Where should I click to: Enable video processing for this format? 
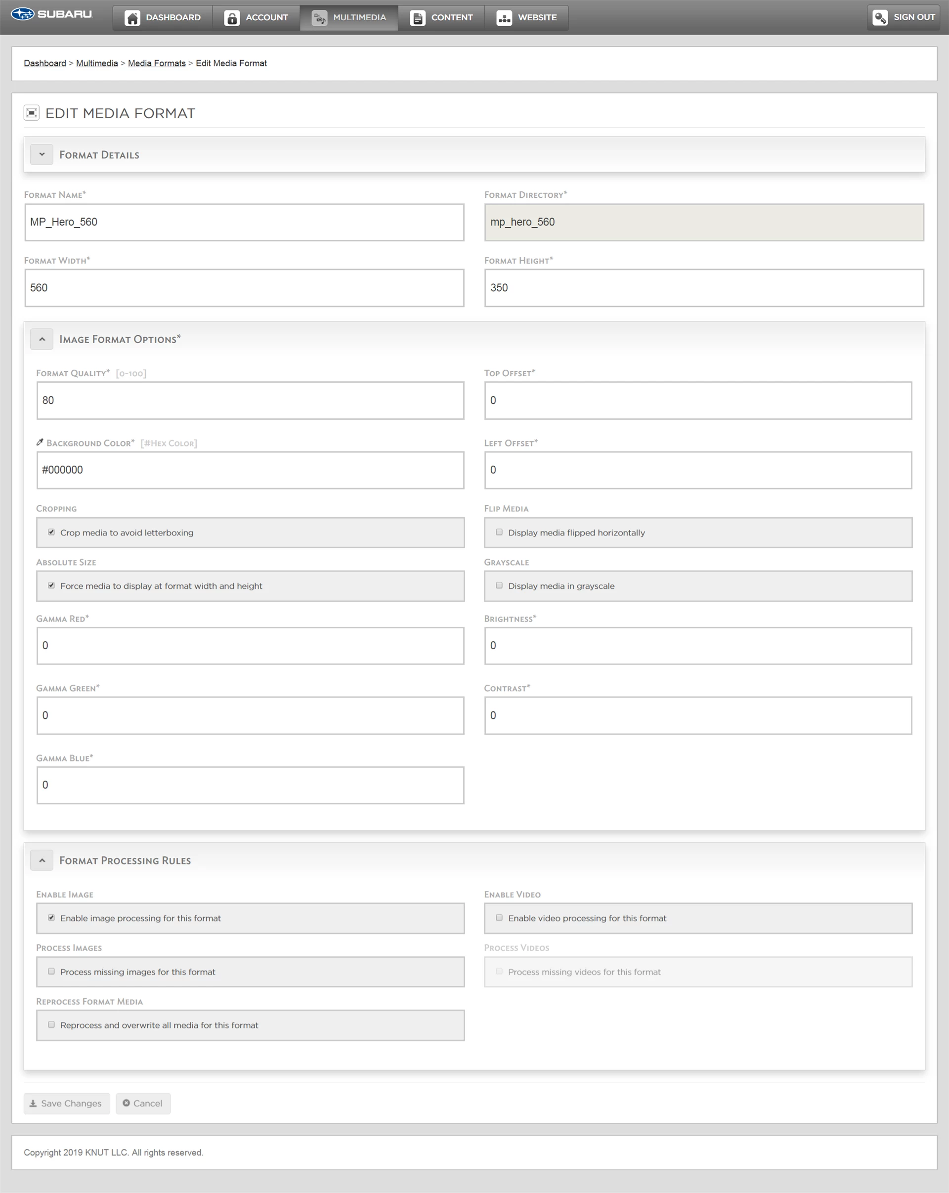click(x=499, y=918)
